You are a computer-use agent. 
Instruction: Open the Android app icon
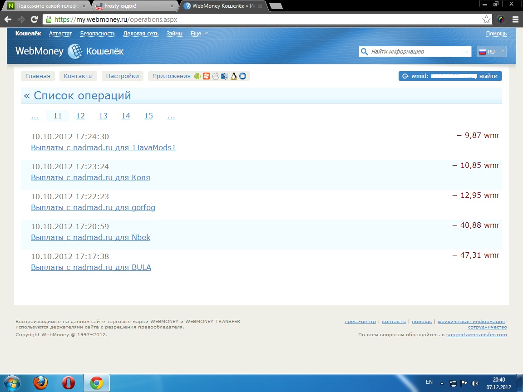click(x=197, y=76)
